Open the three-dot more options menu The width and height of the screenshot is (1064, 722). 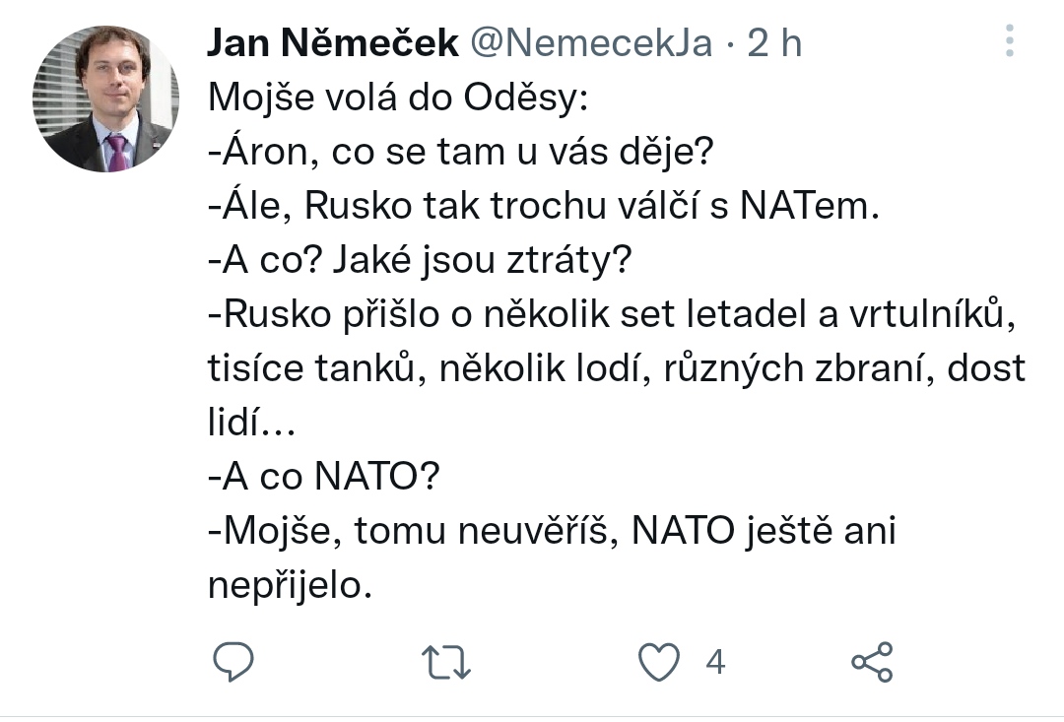click(1008, 41)
